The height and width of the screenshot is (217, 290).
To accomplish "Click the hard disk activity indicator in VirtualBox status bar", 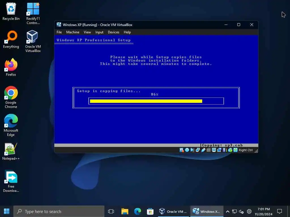I will (x=182, y=150).
